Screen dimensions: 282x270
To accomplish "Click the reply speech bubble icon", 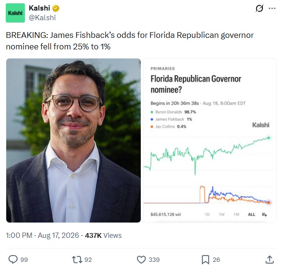I will (13, 259).
